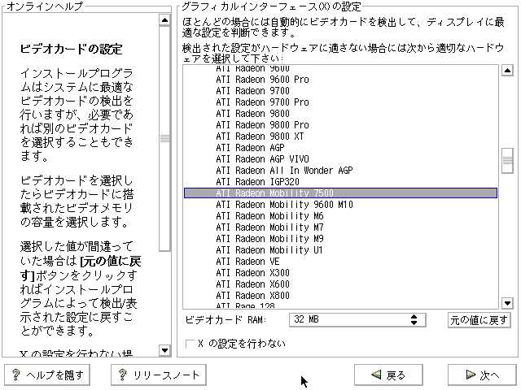Click the online help scrollbar thumb
The width and height of the screenshot is (521, 390).
[x=164, y=138]
